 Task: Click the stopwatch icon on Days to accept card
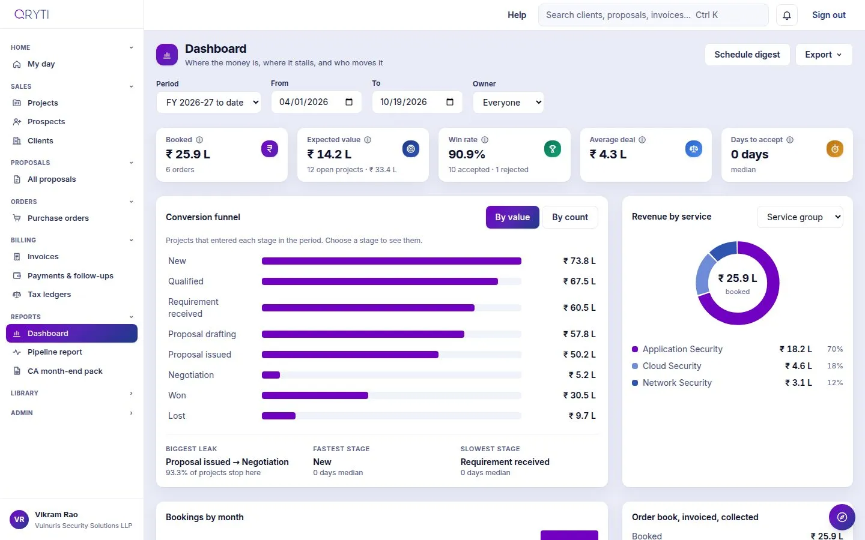835,149
